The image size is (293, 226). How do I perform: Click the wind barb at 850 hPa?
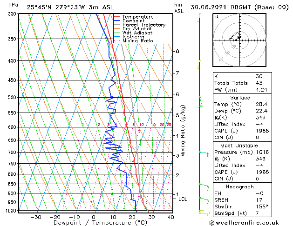204,186
